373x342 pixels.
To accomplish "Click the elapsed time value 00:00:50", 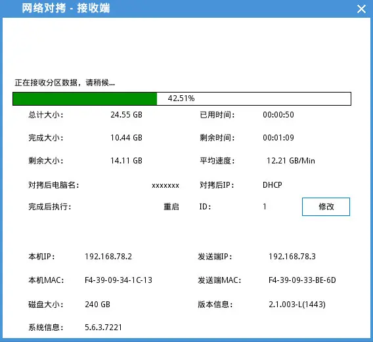I will (278, 115).
